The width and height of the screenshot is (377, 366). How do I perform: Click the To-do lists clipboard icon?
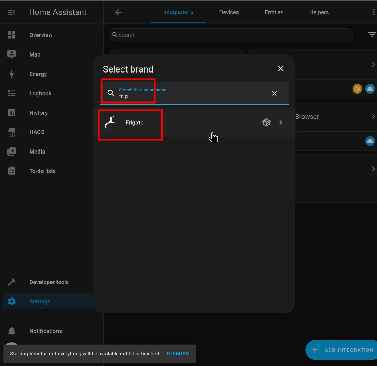[x=12, y=171]
